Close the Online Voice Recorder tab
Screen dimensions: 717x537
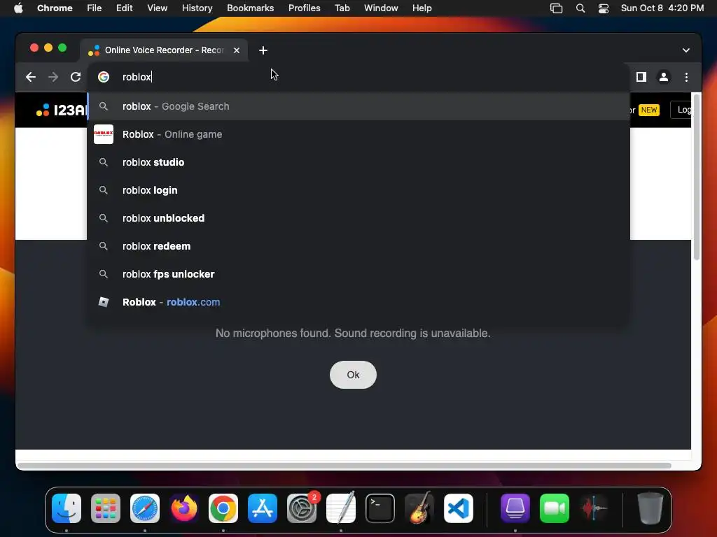click(237, 50)
